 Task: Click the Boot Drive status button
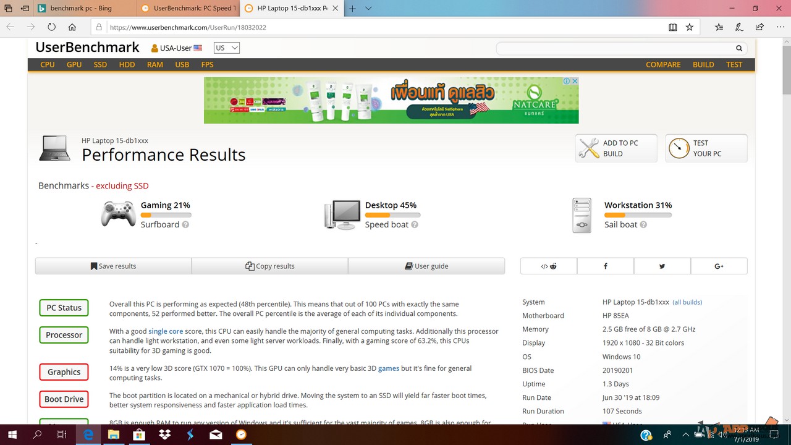coord(64,399)
